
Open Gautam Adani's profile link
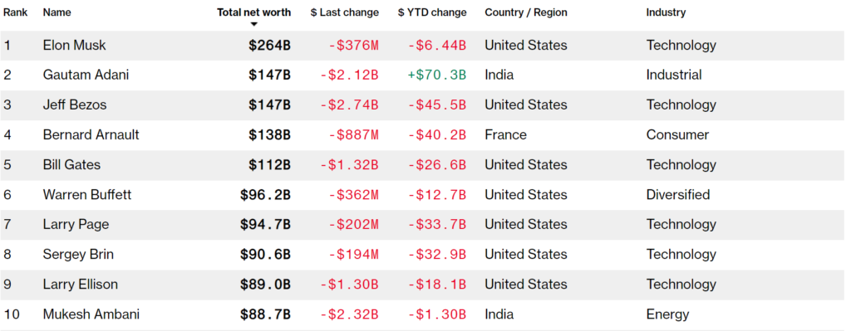coord(86,75)
